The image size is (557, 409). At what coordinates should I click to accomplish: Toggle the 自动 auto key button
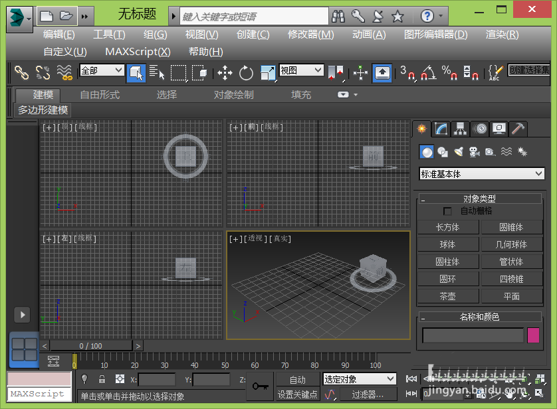(298, 380)
